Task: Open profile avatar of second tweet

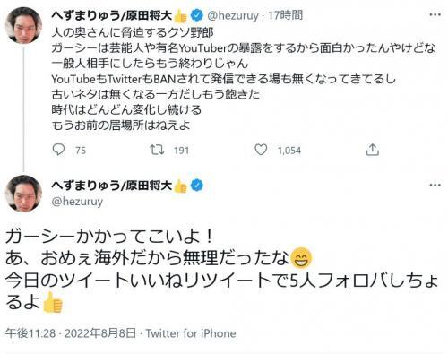Action: coord(24,194)
